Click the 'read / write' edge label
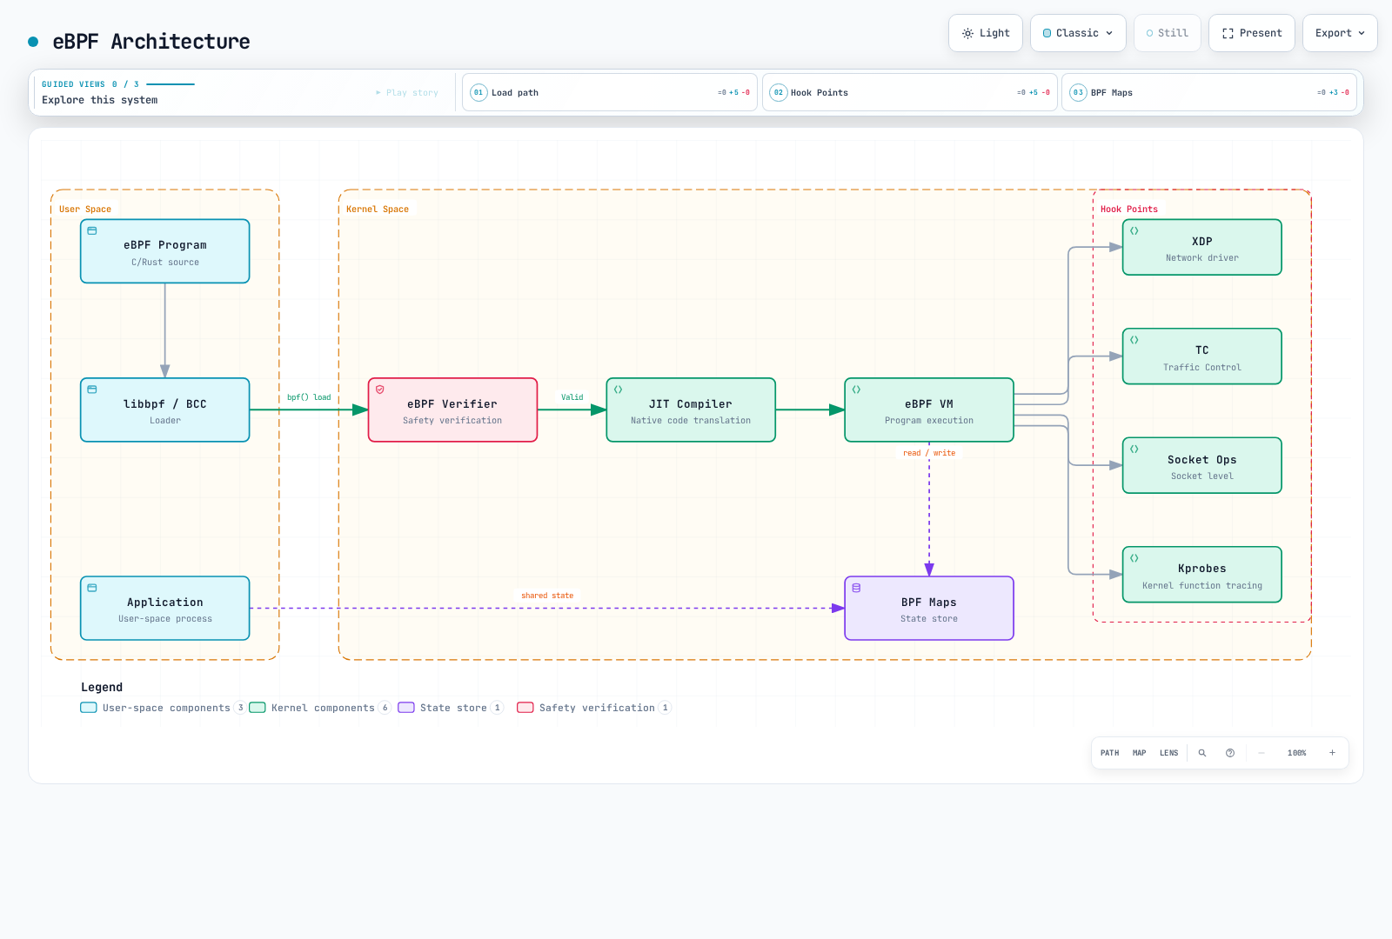This screenshot has height=939, width=1392. tap(929, 453)
